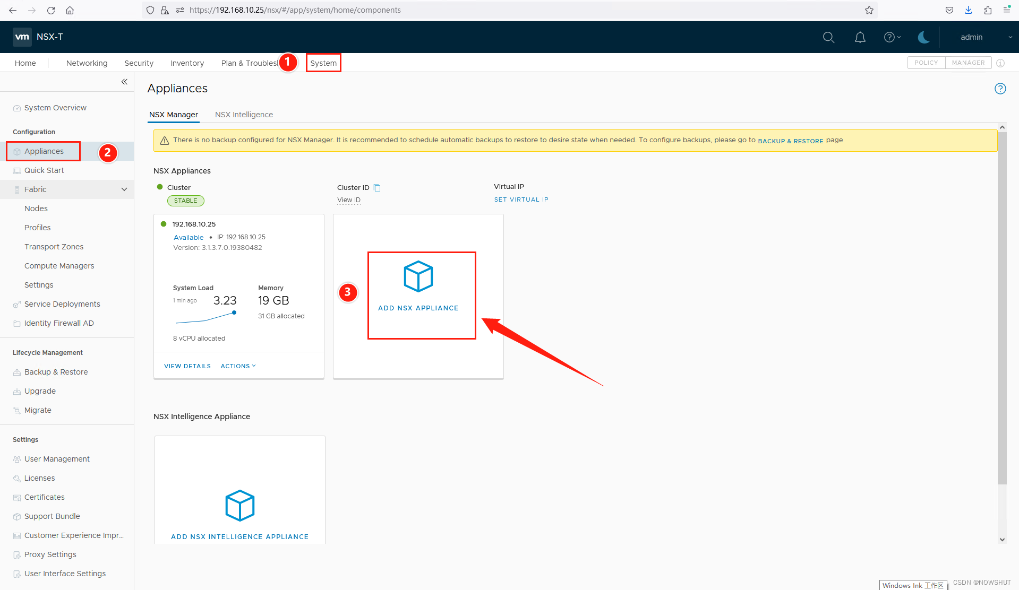
Task: Toggle dark mode with the moon icon
Action: [x=924, y=37]
